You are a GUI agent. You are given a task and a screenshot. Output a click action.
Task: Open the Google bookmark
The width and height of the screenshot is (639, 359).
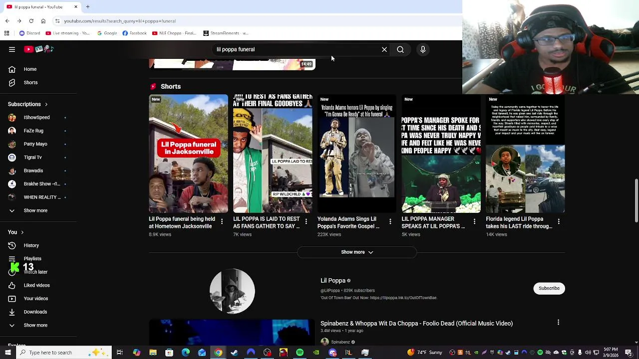click(x=107, y=33)
